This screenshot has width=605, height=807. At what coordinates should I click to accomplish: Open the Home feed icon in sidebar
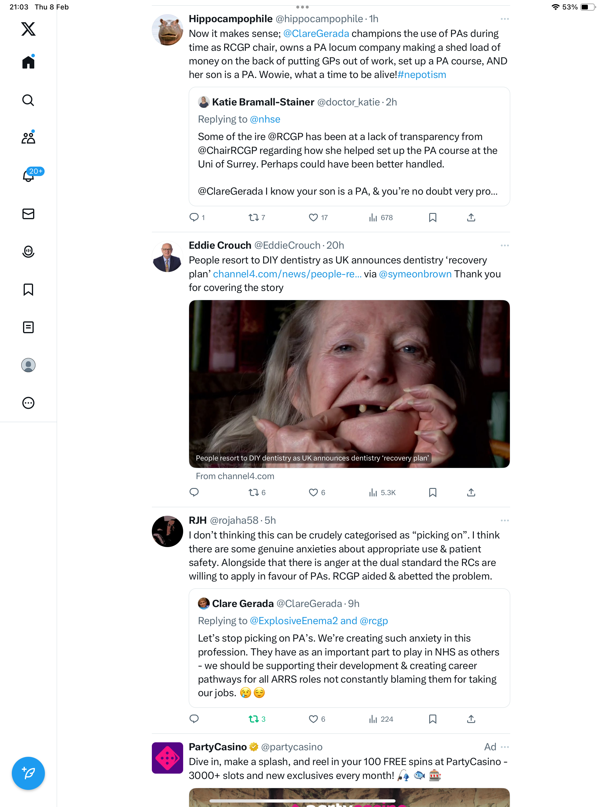tap(28, 62)
